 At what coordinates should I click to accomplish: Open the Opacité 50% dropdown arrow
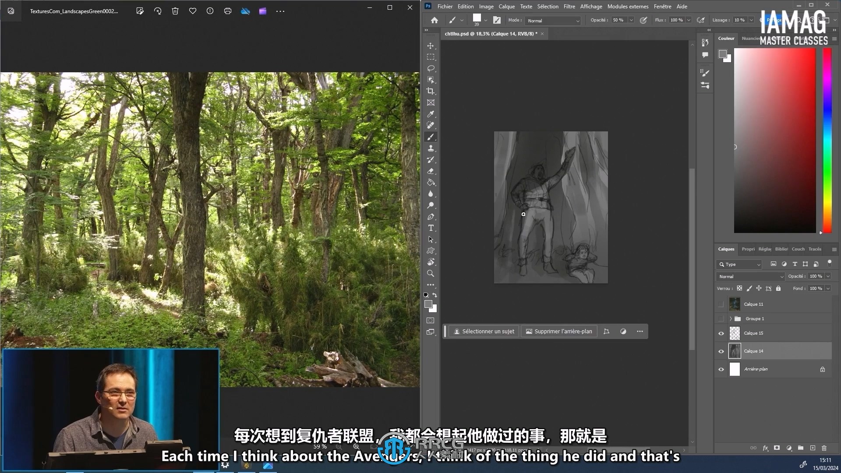[x=631, y=20]
